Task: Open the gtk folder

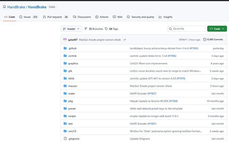Action: [70, 71]
